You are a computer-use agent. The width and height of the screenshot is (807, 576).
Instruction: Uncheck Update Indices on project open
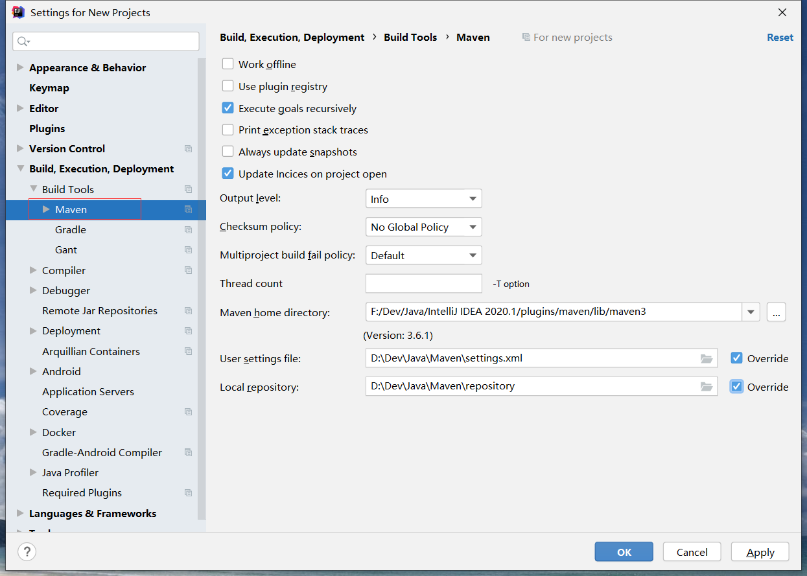(x=228, y=174)
